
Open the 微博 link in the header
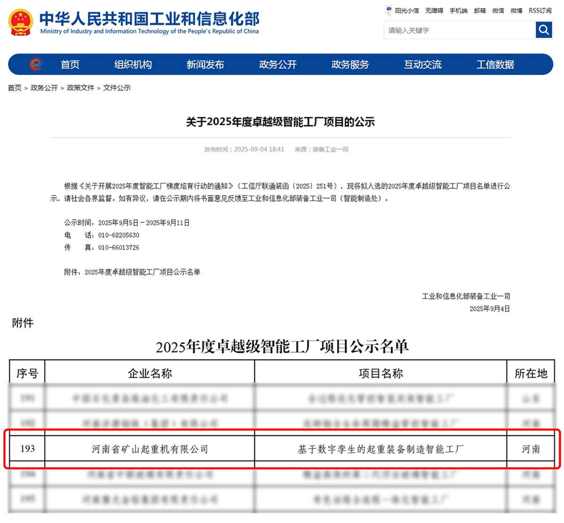click(x=516, y=11)
